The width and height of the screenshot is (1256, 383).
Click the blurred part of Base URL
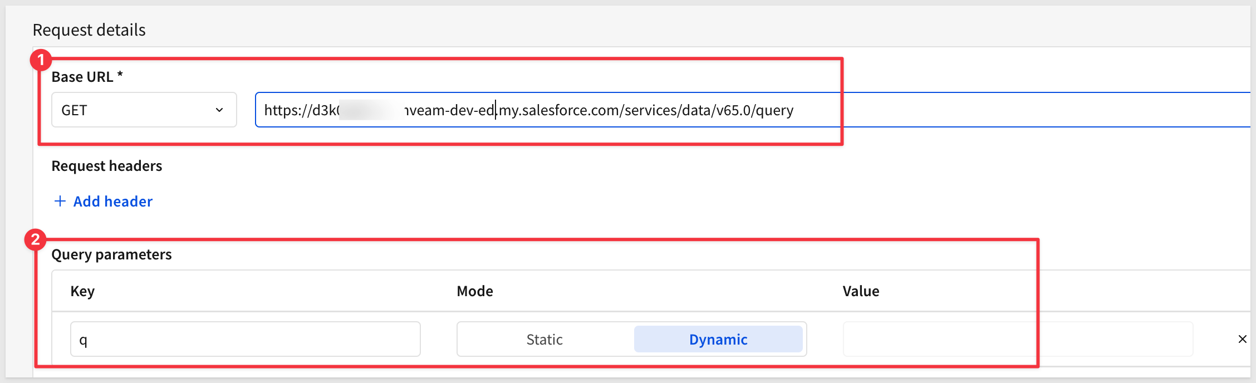click(x=371, y=110)
